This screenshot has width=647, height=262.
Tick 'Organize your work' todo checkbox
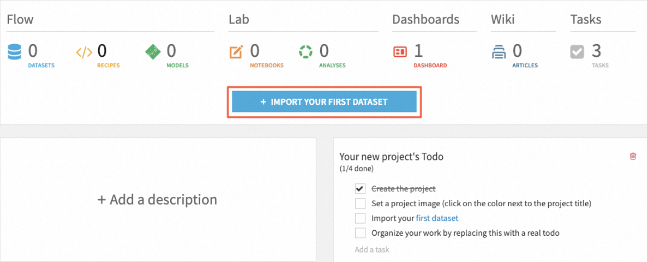[360, 232]
